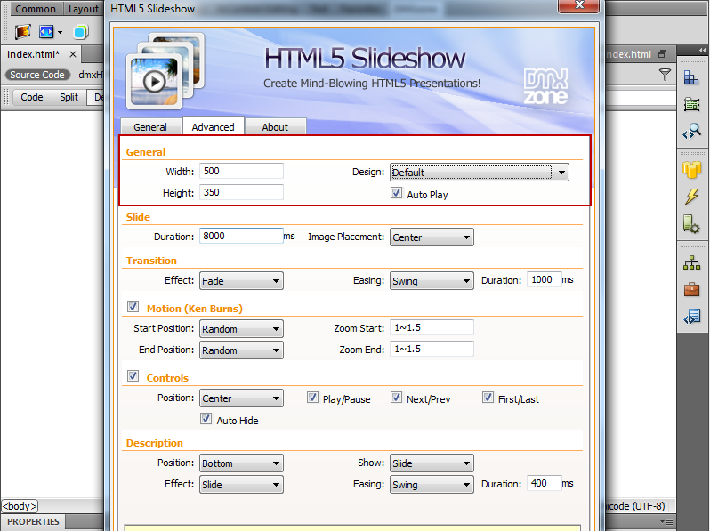This screenshot has width=710, height=531.
Task: Switch to the Advanced tab
Action: [x=213, y=126]
